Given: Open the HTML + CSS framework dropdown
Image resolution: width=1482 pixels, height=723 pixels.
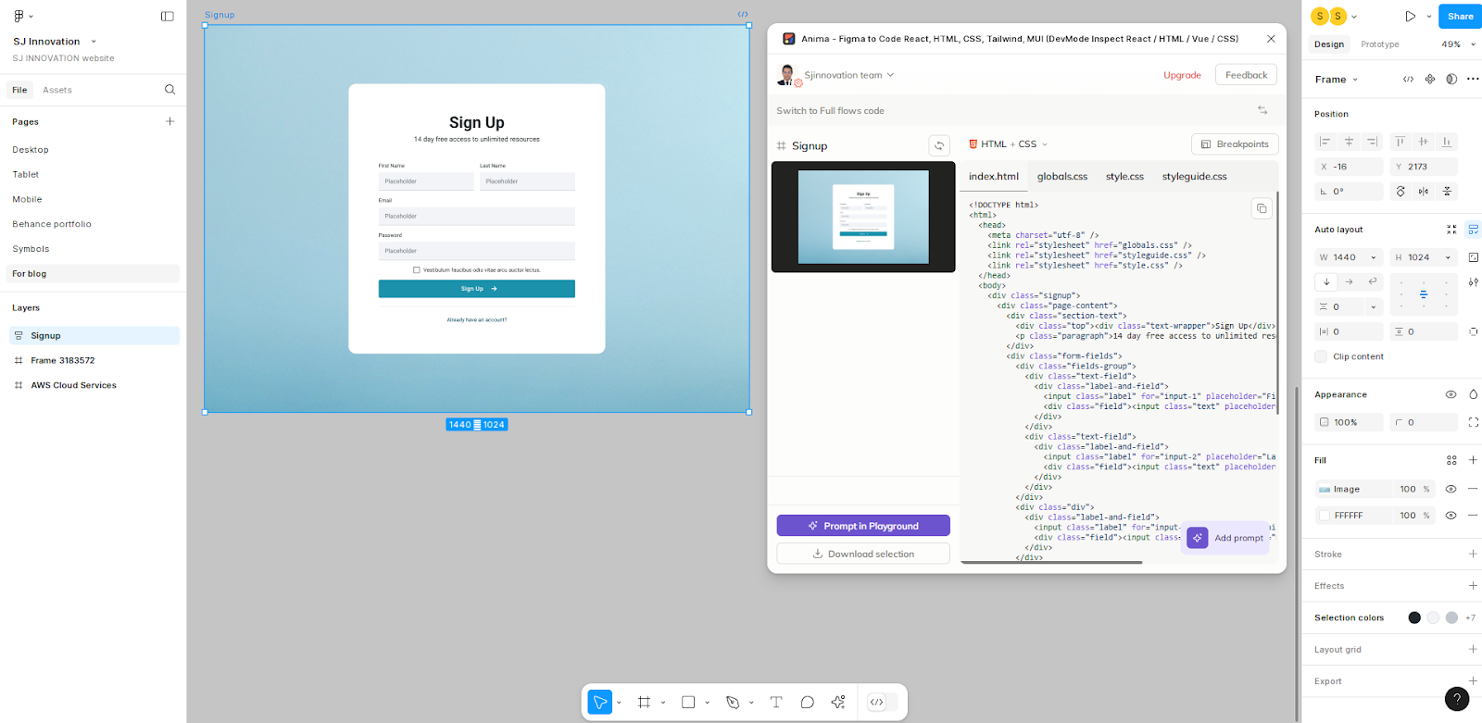Looking at the screenshot, I should tap(1009, 144).
